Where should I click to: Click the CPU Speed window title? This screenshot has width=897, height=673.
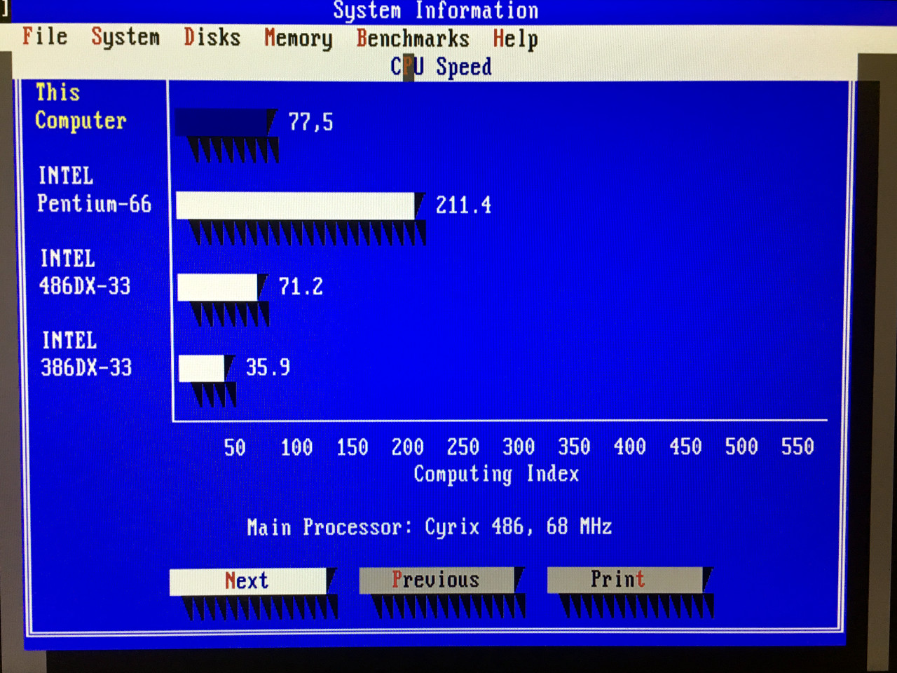coord(441,67)
